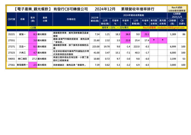Viewport: 191px width, 135px height.
Task: Click the pink 38.0 yearly growth cell
Action: 125,34
